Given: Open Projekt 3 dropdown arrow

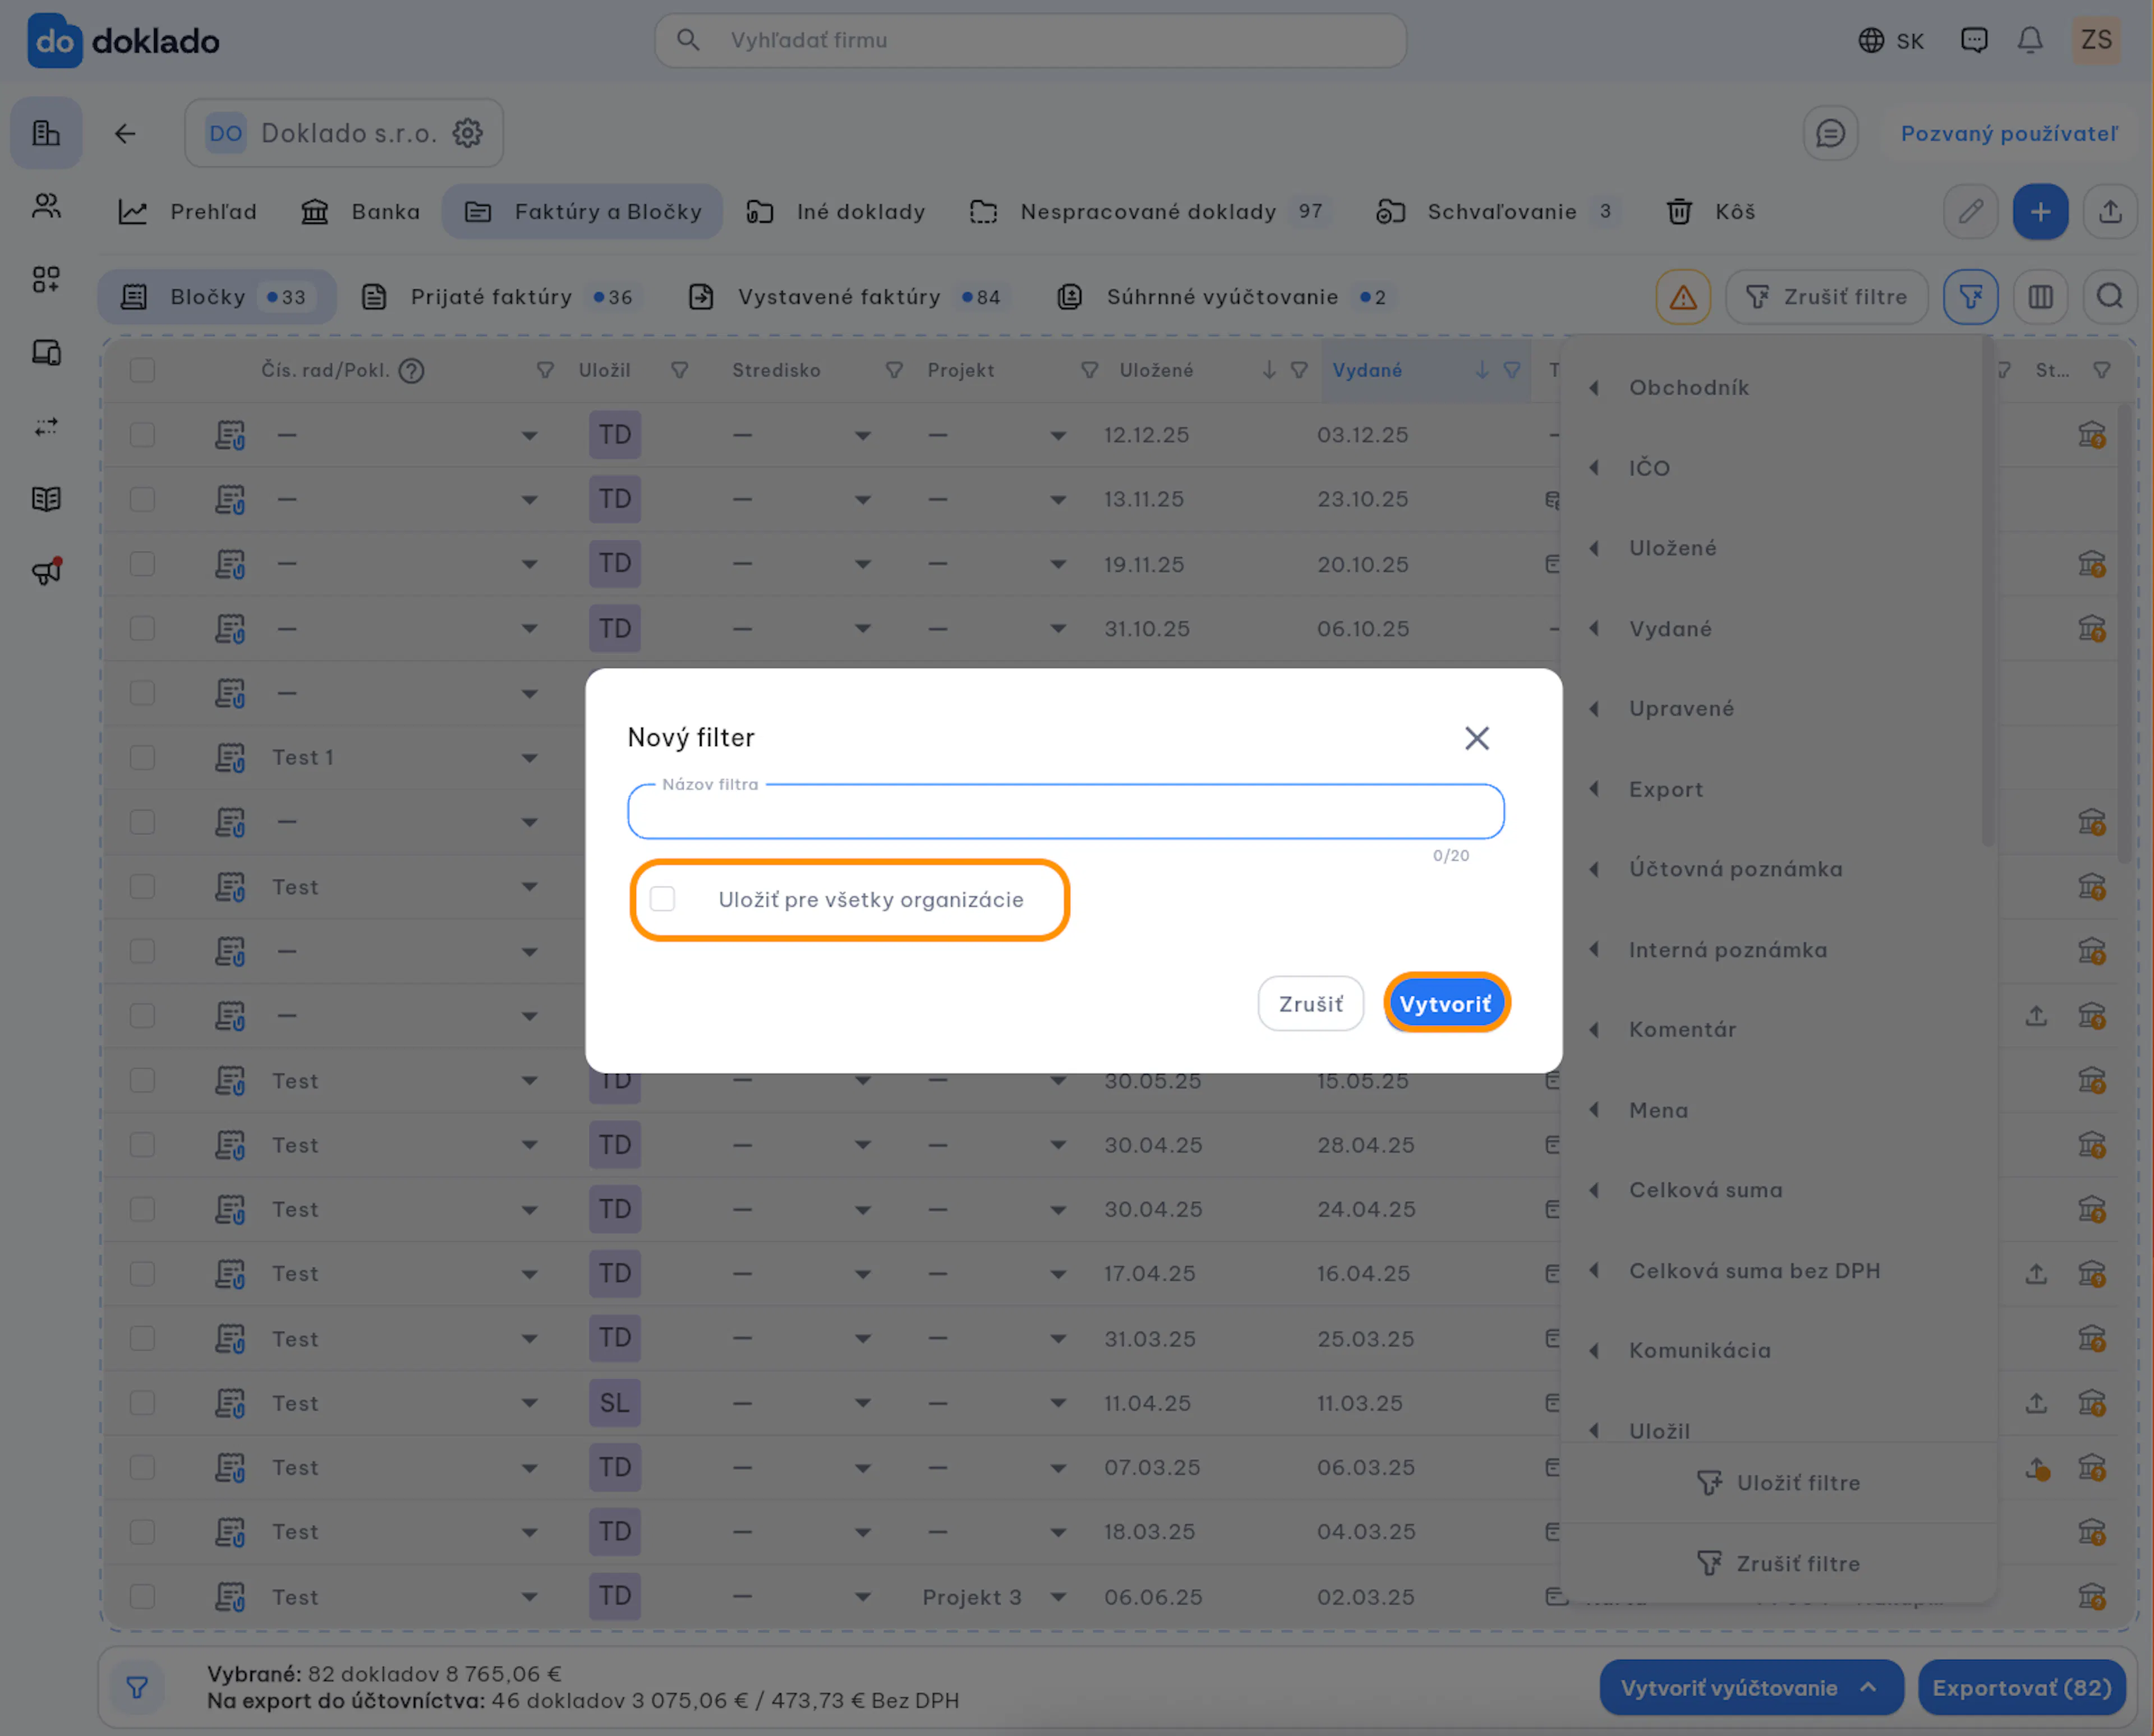Looking at the screenshot, I should 1058,1597.
